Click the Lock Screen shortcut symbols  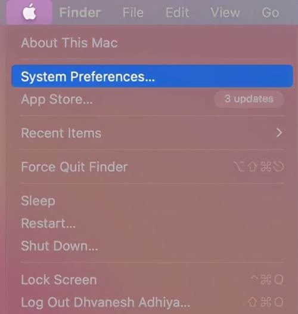click(x=267, y=279)
